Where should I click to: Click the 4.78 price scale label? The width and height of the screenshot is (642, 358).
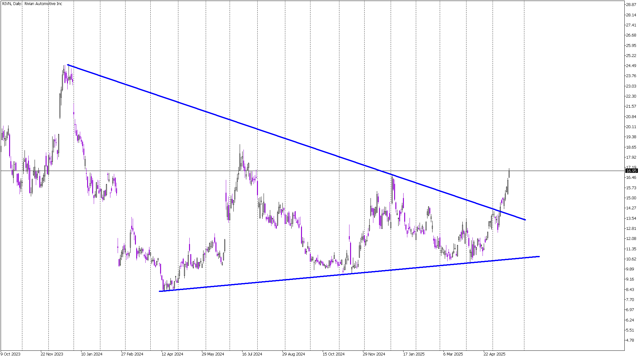tap(630, 340)
